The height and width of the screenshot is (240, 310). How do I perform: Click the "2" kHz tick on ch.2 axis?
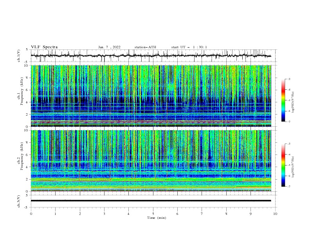tap(27, 179)
